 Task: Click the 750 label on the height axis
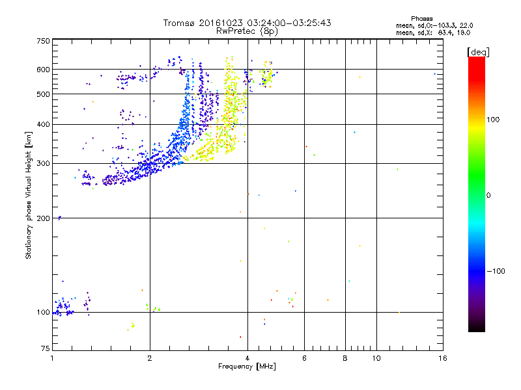pyautogui.click(x=44, y=41)
